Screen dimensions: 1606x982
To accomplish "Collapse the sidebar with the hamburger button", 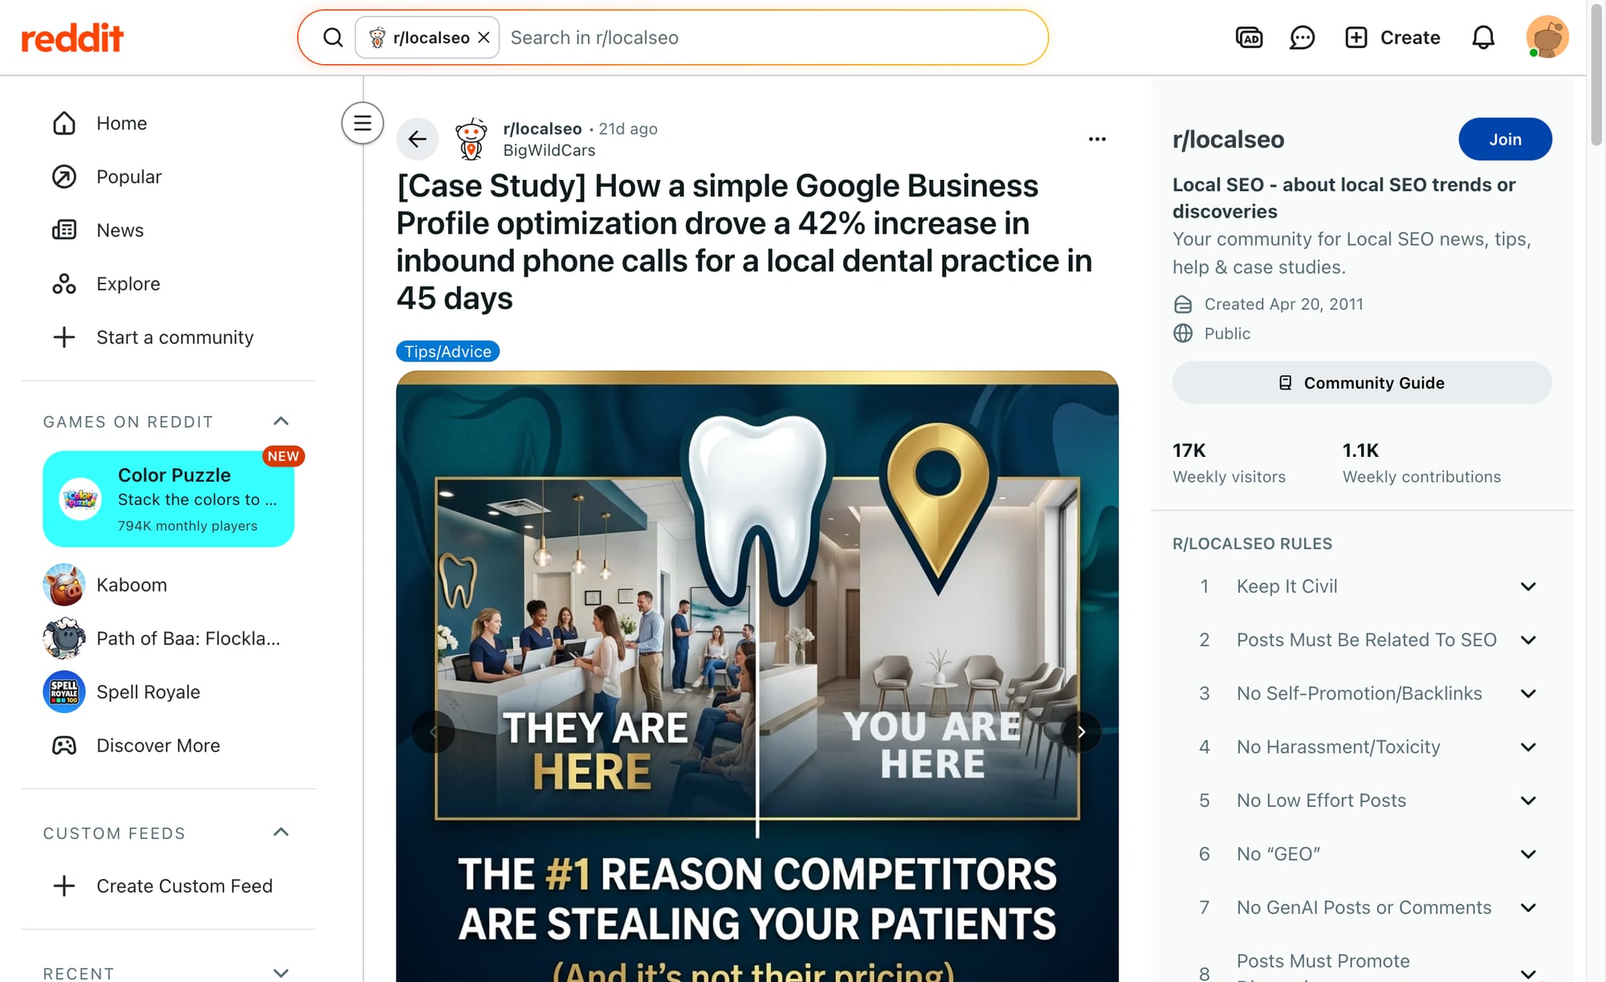I will [x=362, y=123].
